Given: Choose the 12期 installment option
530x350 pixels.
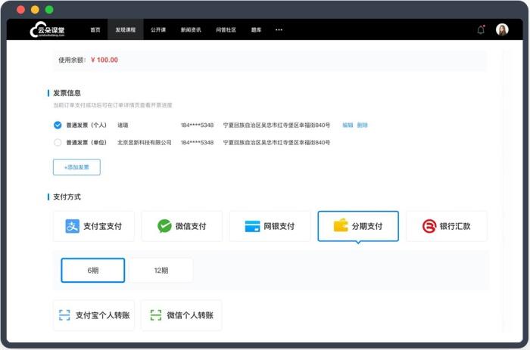Looking at the screenshot, I should click(x=161, y=271).
